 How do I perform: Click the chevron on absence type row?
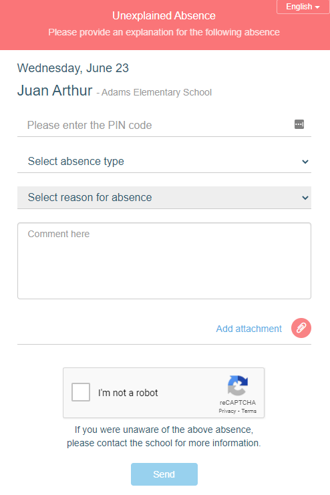pyautogui.click(x=305, y=162)
